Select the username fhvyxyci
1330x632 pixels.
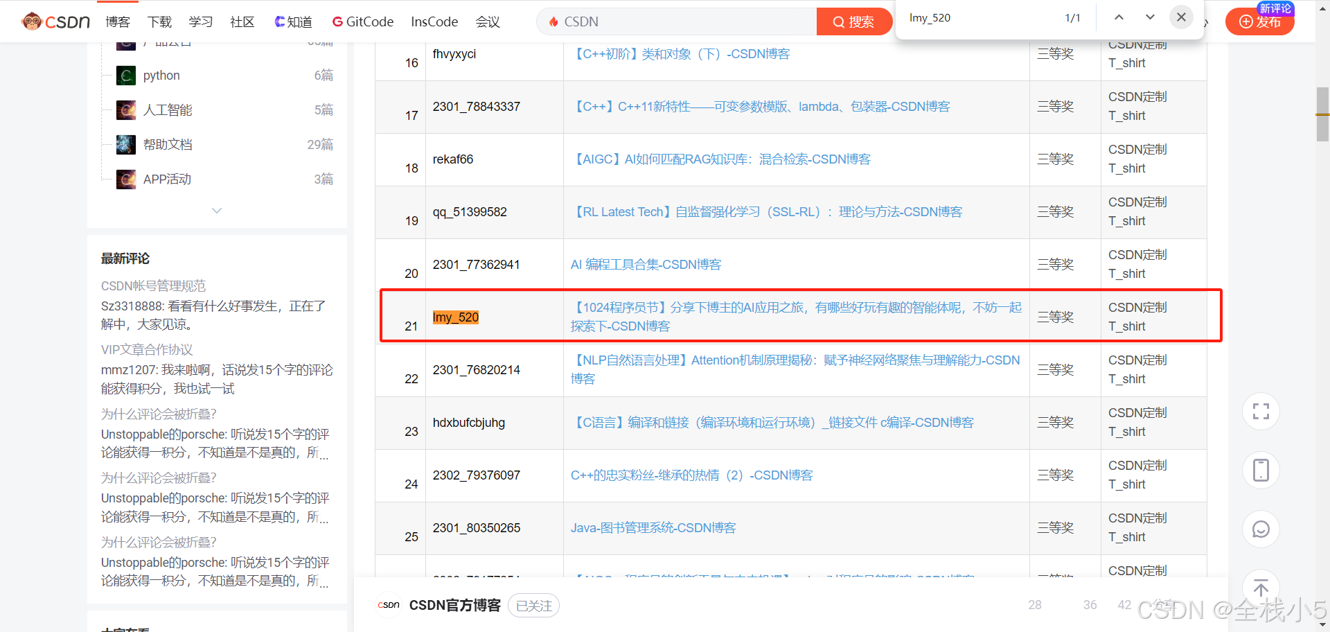pos(454,54)
